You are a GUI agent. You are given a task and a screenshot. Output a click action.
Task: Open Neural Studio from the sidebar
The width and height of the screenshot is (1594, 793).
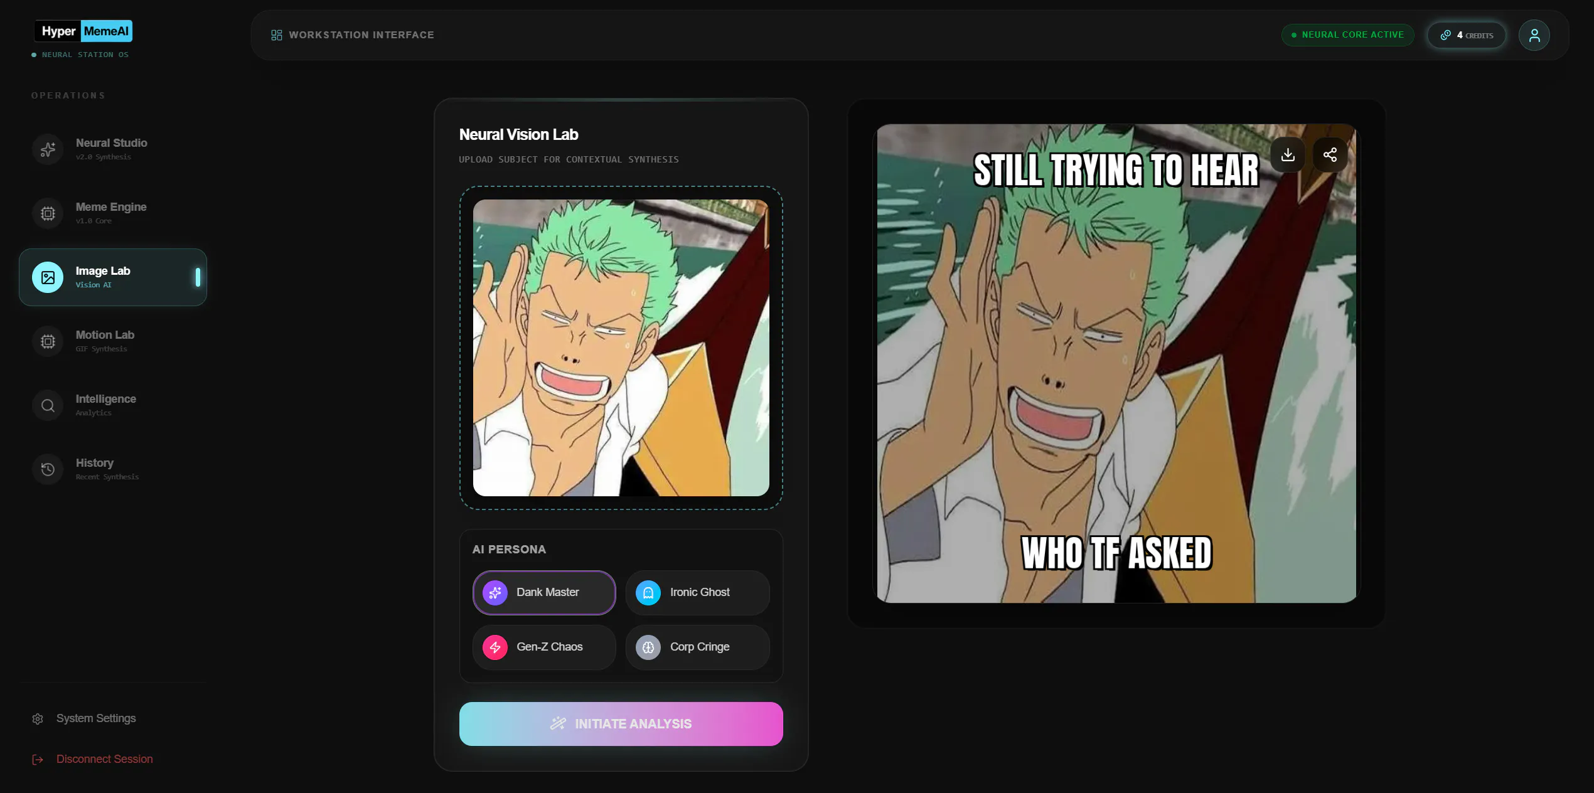113,149
